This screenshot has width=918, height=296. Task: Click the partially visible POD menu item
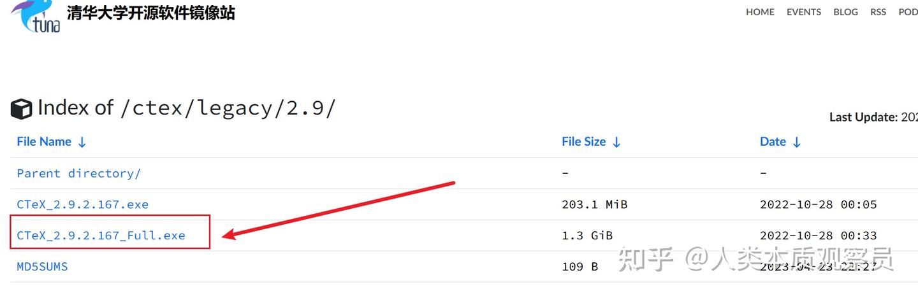coord(908,12)
